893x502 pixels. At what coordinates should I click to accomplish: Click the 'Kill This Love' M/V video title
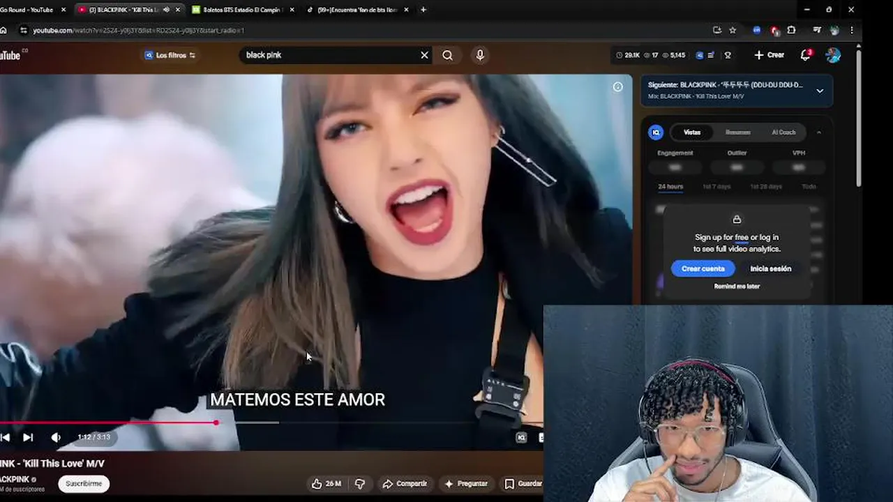[x=52, y=464]
